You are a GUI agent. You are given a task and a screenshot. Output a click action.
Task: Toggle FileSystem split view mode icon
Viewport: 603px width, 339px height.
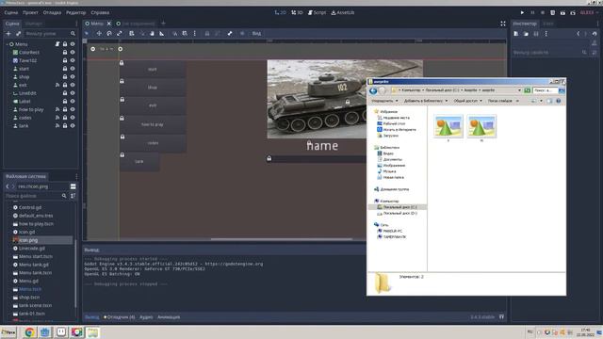point(73,186)
